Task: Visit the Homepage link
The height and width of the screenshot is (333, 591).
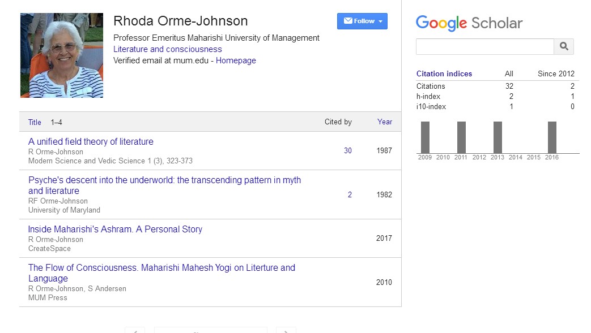Action: point(236,60)
